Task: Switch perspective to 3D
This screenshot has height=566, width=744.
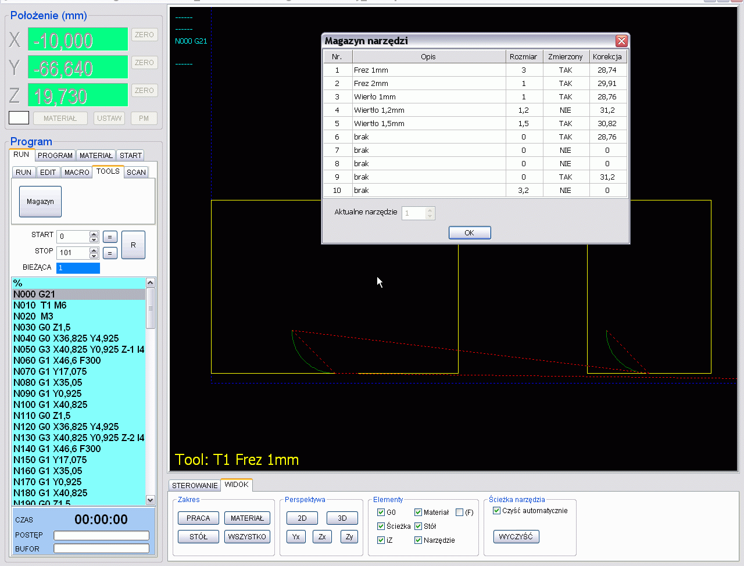Action: [x=342, y=518]
